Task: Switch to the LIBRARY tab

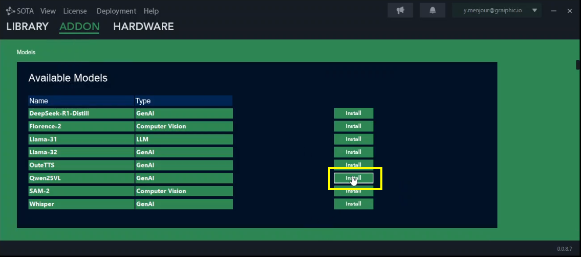Action: [28, 27]
